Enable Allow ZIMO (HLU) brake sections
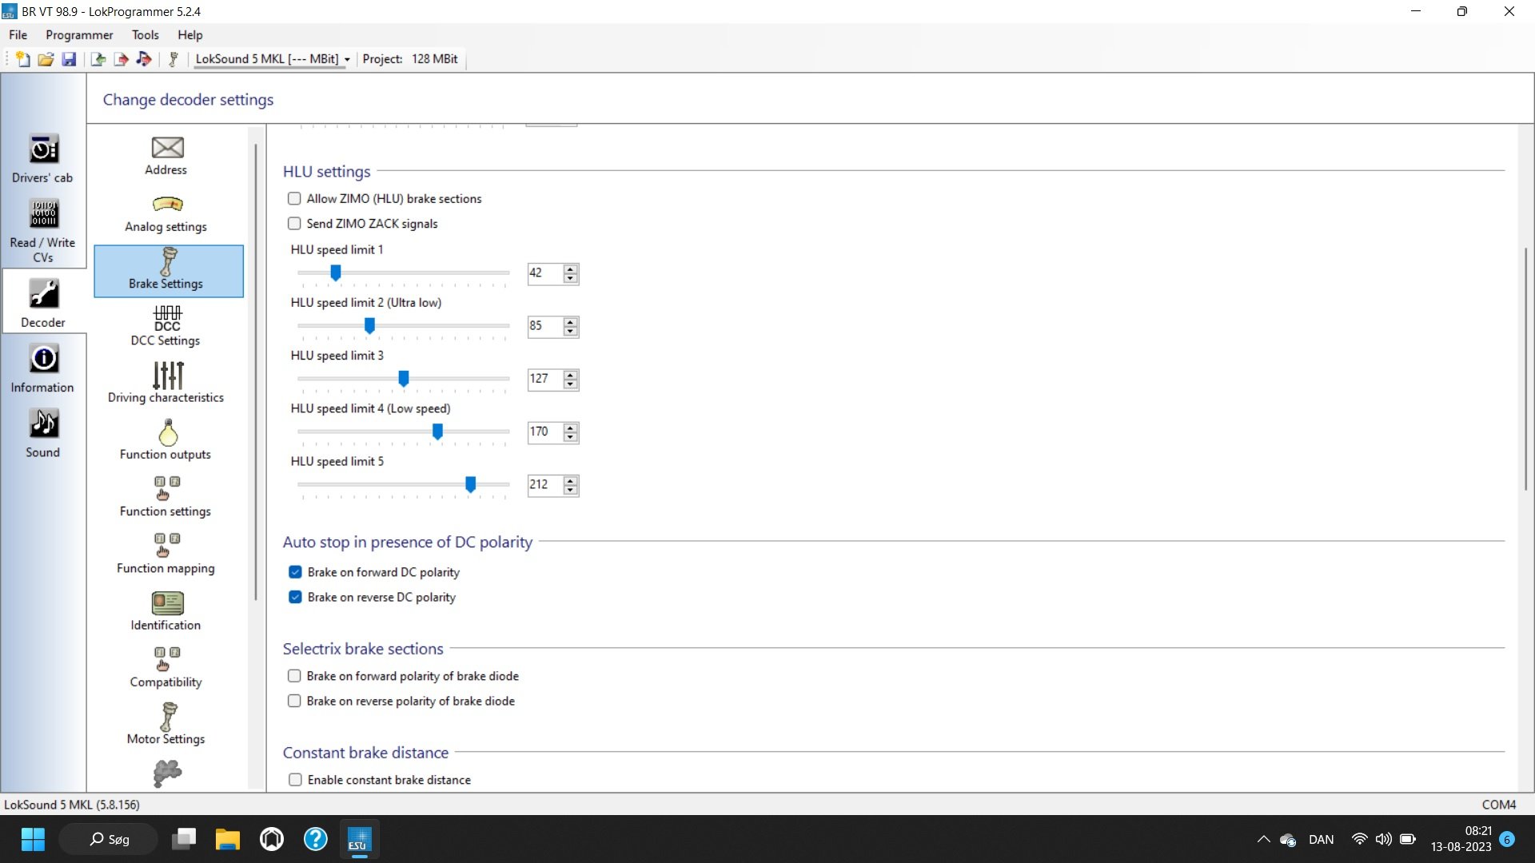This screenshot has height=863, width=1535. click(294, 199)
